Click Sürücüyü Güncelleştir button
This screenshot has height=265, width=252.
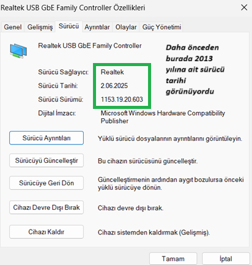pyautogui.click(x=46, y=160)
